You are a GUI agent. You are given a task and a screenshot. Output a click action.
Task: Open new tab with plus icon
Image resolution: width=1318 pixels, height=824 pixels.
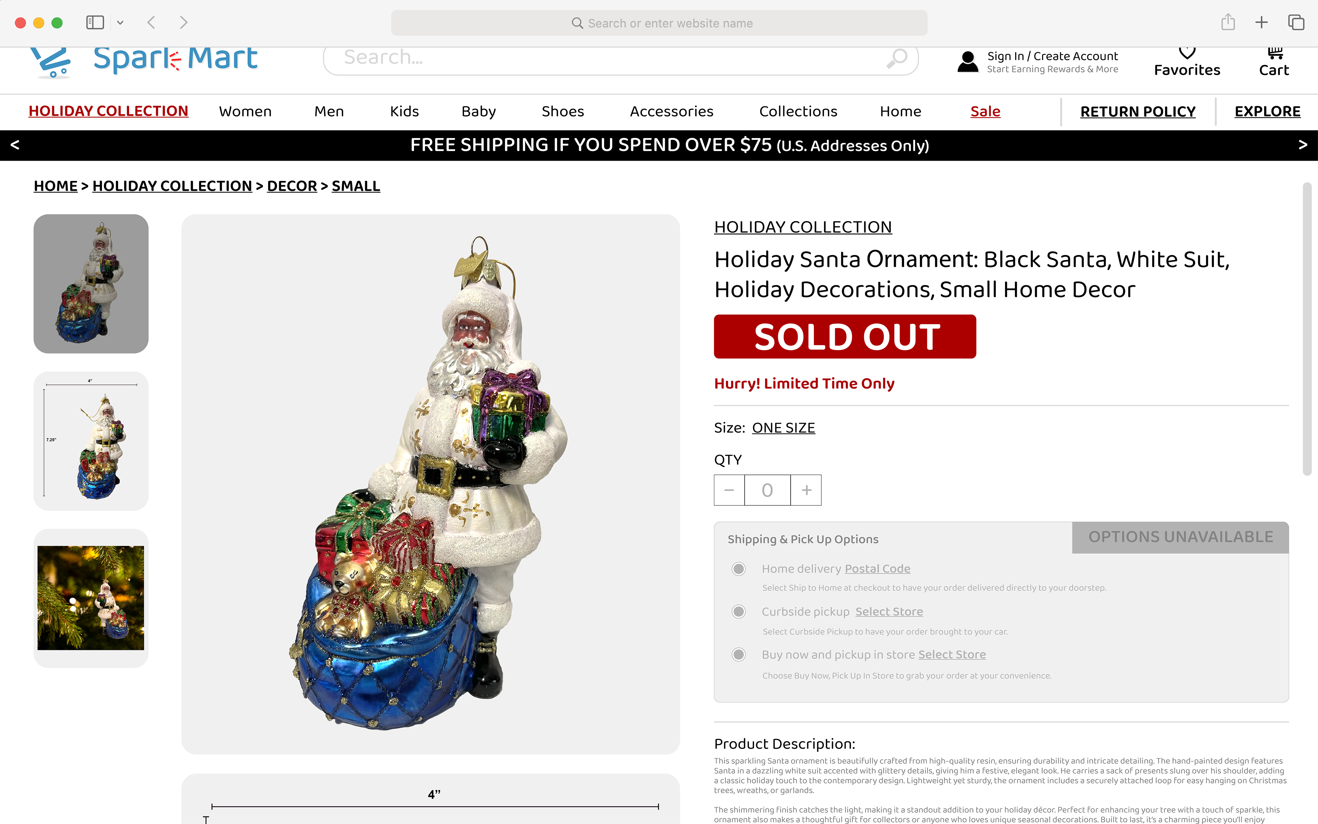pyautogui.click(x=1261, y=22)
